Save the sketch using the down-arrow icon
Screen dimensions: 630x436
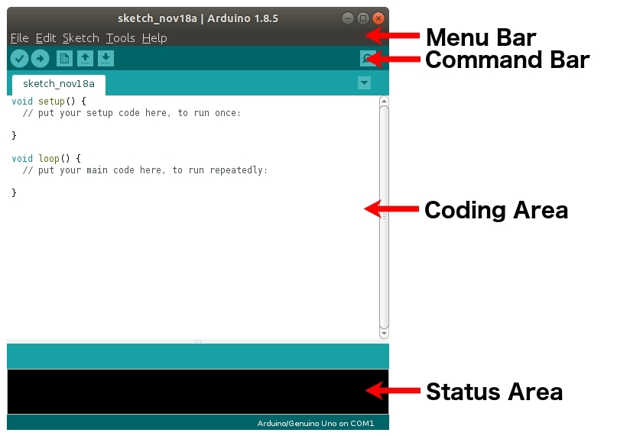pyautogui.click(x=106, y=59)
